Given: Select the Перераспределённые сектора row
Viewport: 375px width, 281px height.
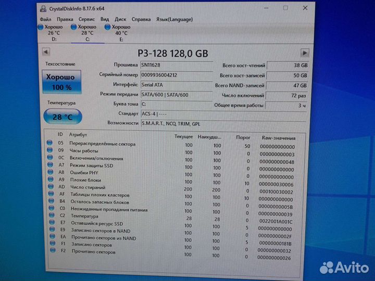Looking at the screenshot, I should [171, 144].
